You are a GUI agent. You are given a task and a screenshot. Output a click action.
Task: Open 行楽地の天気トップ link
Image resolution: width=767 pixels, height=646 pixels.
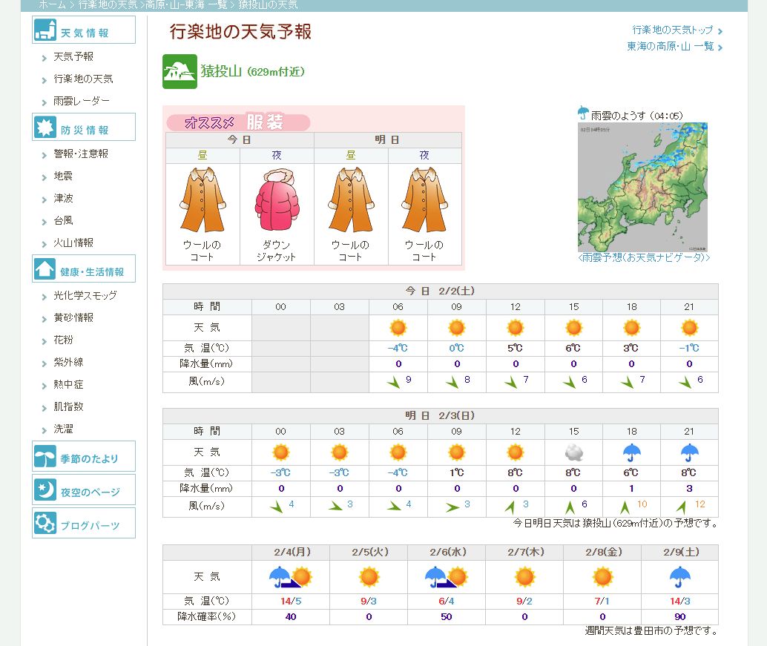tap(672, 30)
